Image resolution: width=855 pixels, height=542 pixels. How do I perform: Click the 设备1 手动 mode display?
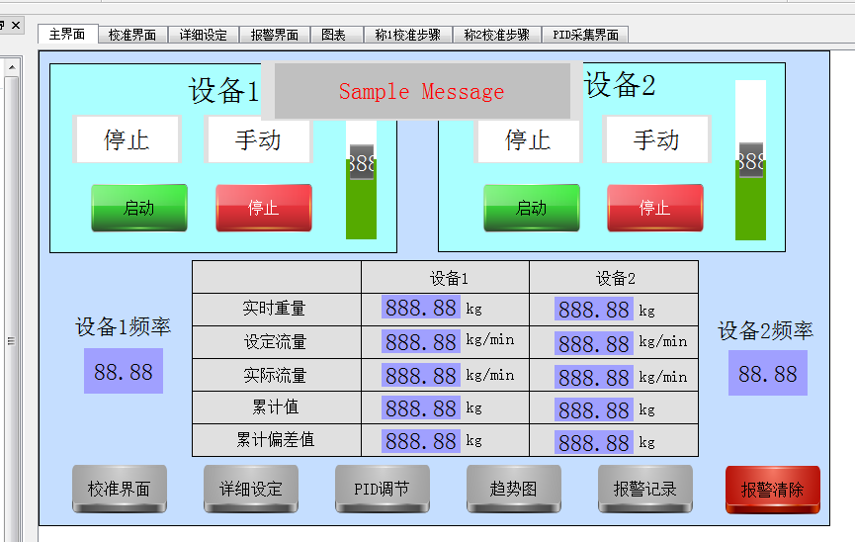coord(258,139)
